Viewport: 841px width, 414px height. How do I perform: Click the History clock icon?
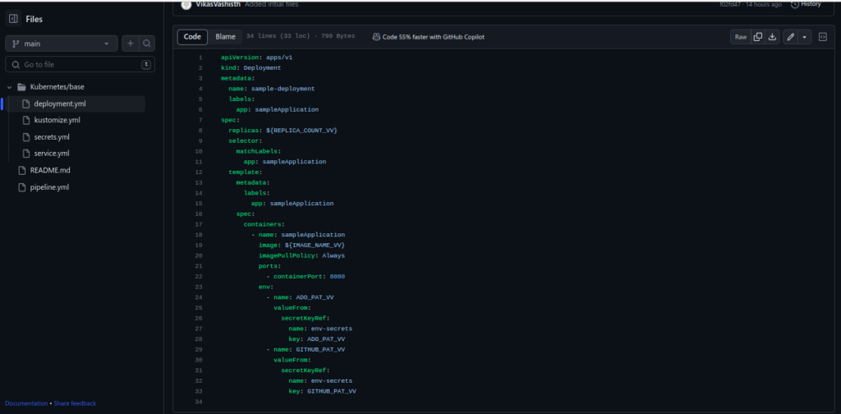[794, 4]
